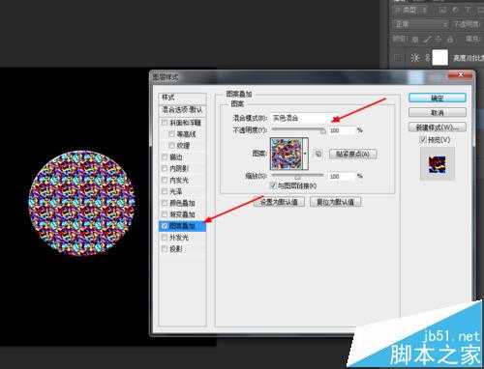This screenshot has width=484, height=369.
Task: Enable the 渐变叠加 gradient overlay checkbox
Action: (165, 214)
